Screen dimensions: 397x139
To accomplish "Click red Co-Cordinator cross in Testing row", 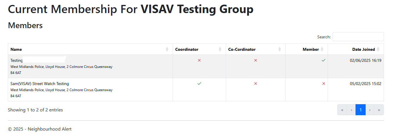I will (x=256, y=60).
